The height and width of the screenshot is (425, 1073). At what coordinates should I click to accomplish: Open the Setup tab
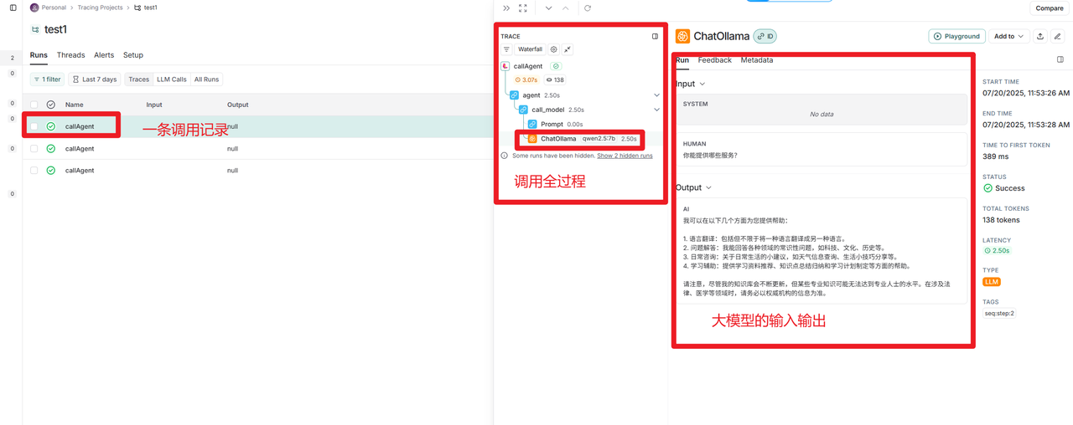tap(133, 55)
